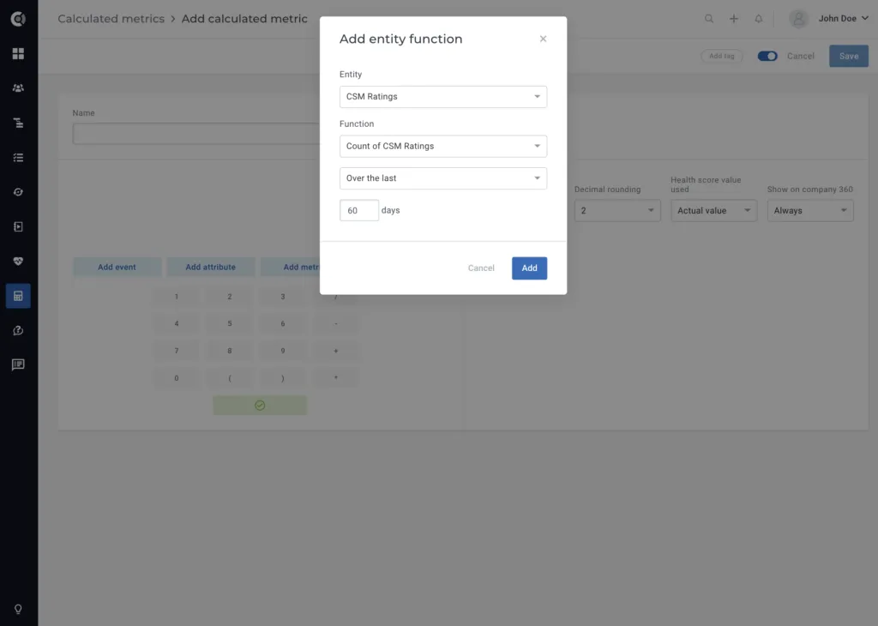
Task: Click the keypad number 5 button
Action: click(230, 323)
